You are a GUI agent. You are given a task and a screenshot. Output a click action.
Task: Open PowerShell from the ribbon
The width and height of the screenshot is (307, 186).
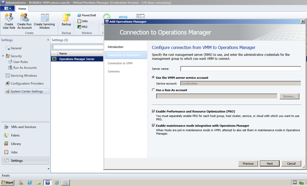tap(87, 15)
